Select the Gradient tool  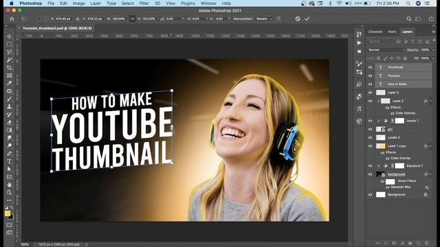point(9,130)
